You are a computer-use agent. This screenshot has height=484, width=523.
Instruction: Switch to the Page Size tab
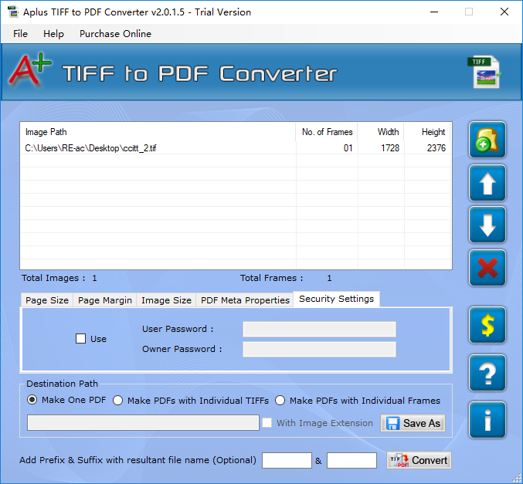tap(47, 300)
